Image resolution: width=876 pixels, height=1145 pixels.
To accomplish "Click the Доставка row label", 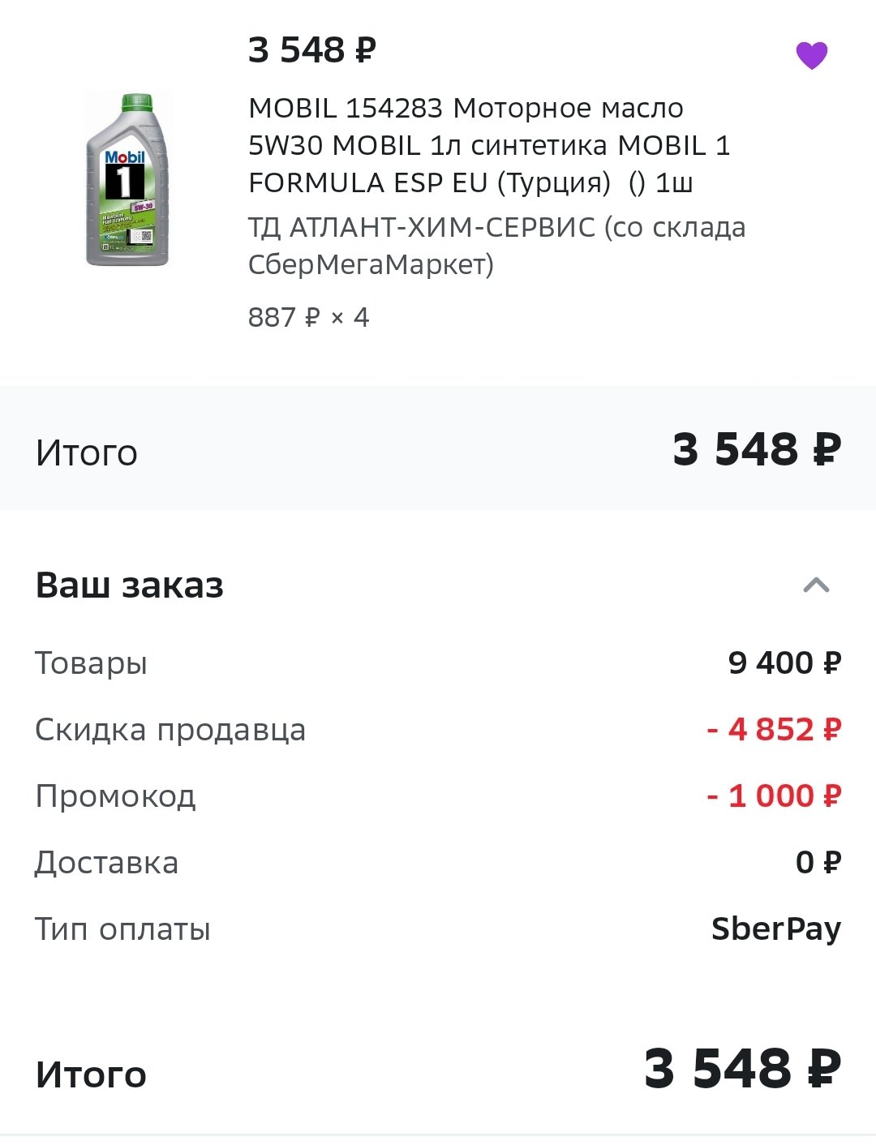I will click(x=106, y=863).
